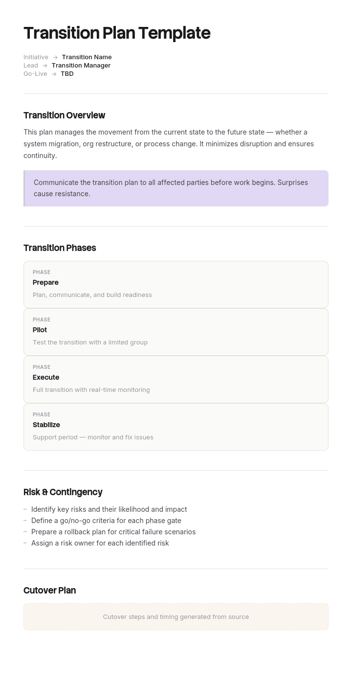Screen dimensions: 352x685
Task: Select the Transition Manager value
Action: coord(81,65)
